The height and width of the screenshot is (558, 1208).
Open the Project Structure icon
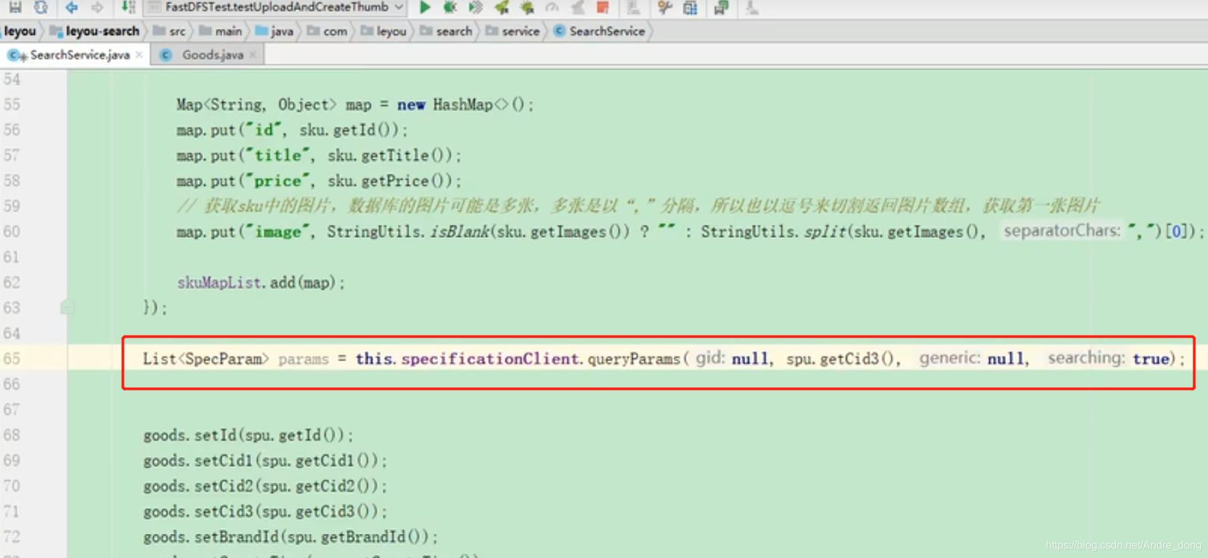tap(690, 7)
